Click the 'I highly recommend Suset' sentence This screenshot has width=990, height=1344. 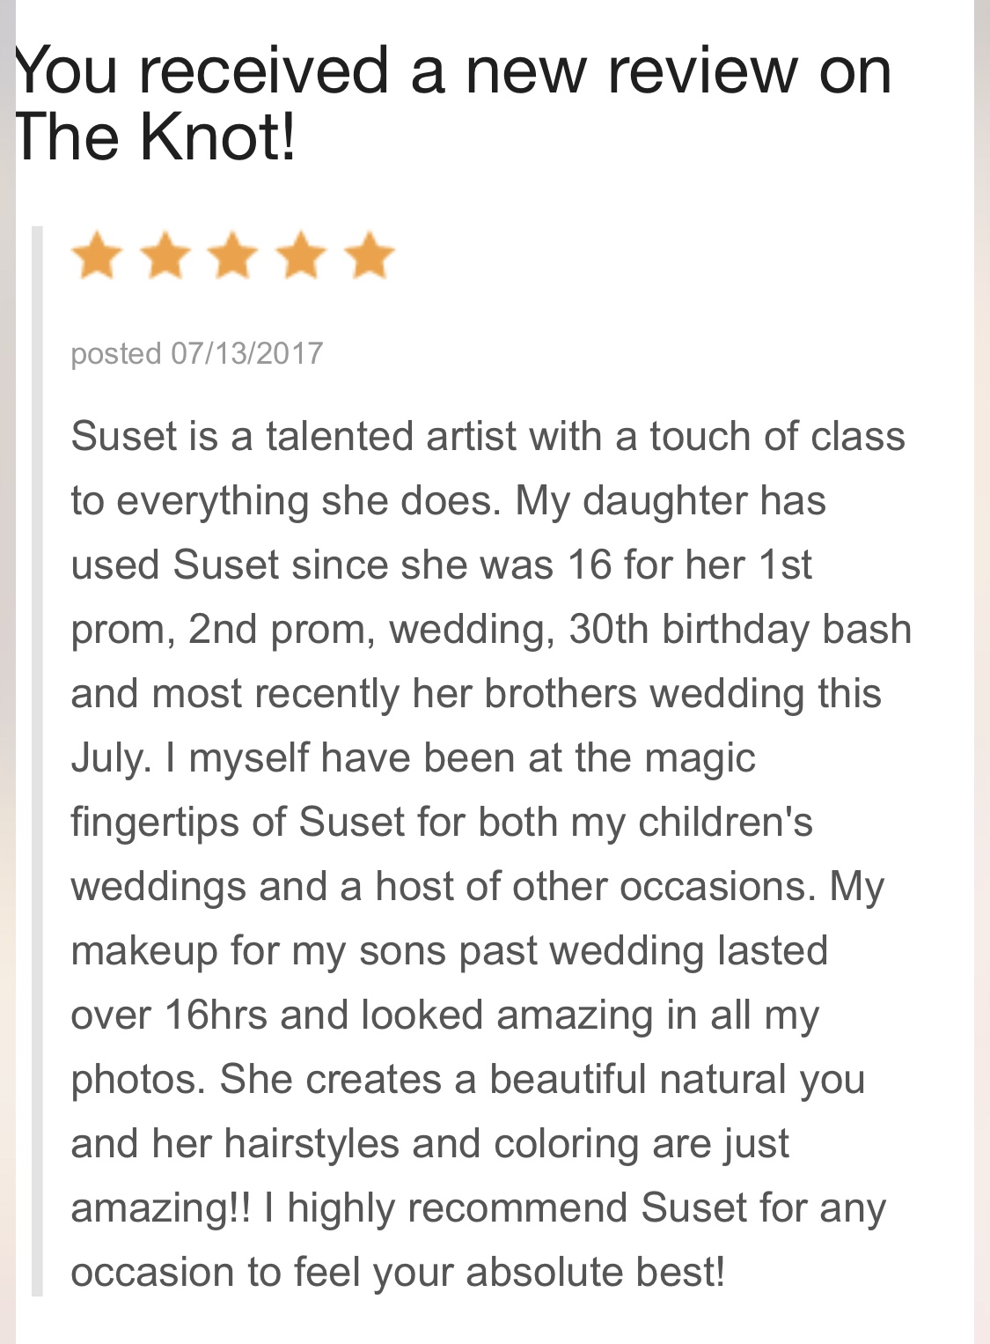click(x=574, y=1208)
